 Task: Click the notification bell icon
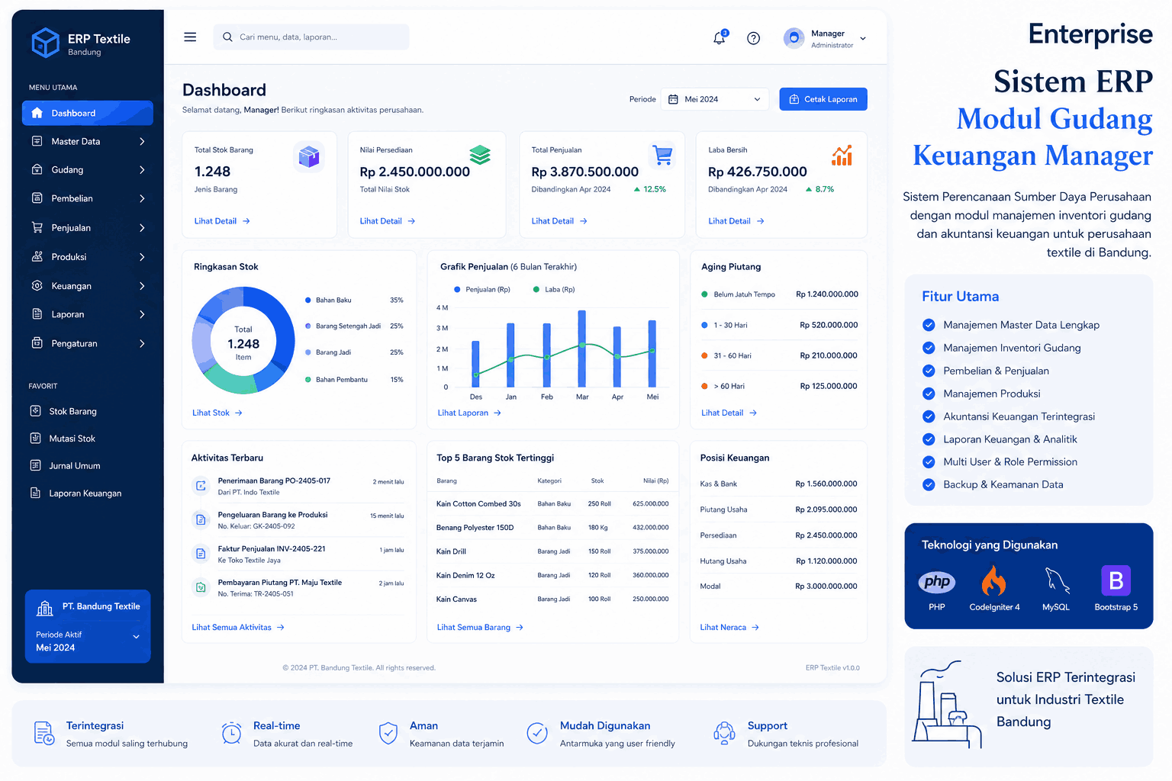coord(720,38)
